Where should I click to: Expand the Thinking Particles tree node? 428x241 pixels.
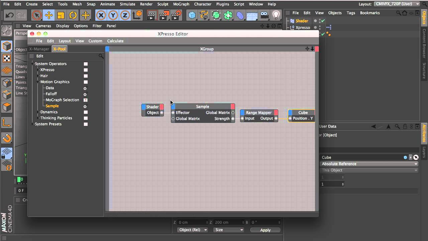(38, 118)
